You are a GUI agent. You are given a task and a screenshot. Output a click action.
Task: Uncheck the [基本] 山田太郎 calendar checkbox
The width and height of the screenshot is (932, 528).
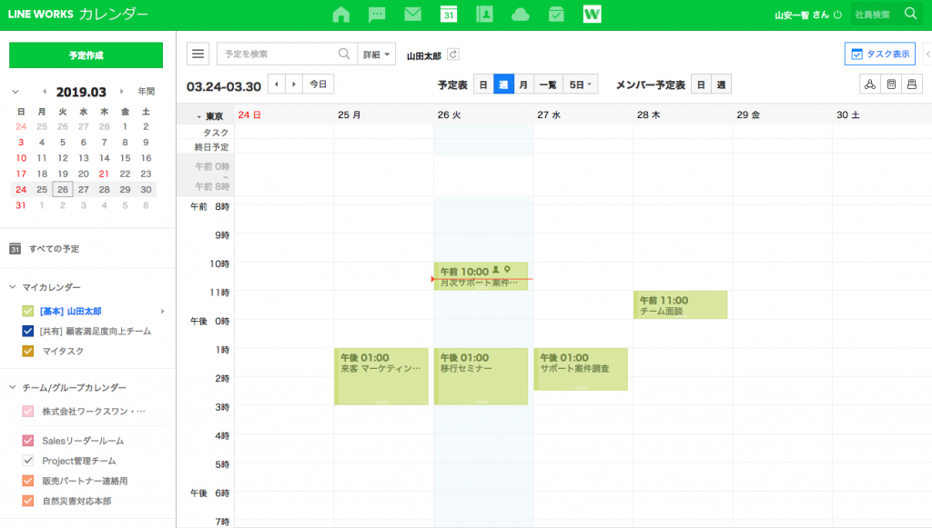point(27,311)
